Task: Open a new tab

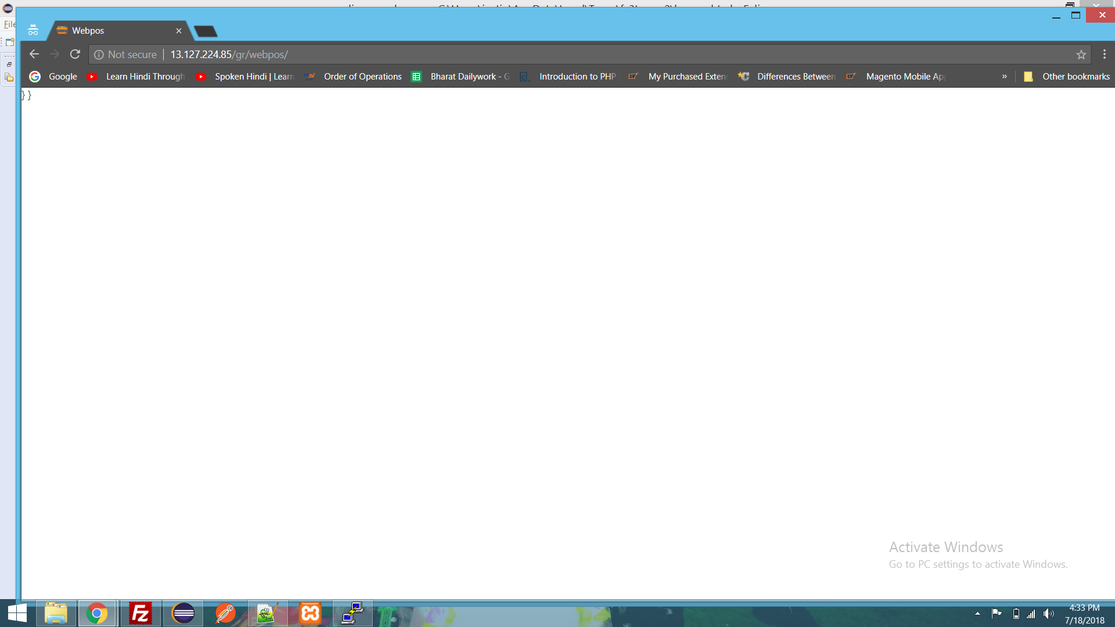Action: (206, 31)
